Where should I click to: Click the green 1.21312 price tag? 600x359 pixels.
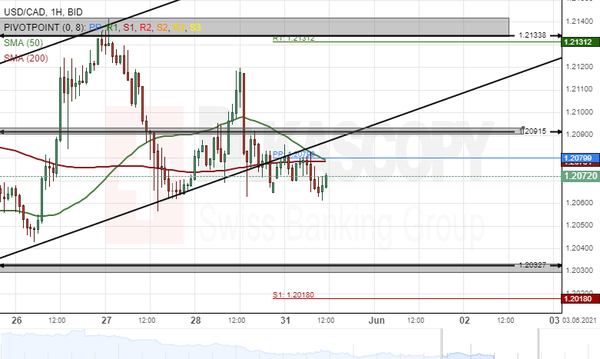pyautogui.click(x=577, y=42)
